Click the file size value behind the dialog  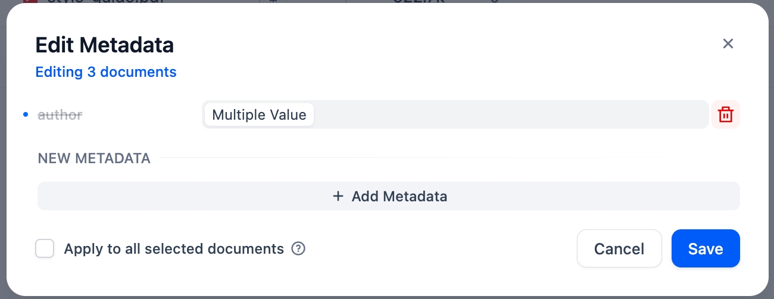417,1
